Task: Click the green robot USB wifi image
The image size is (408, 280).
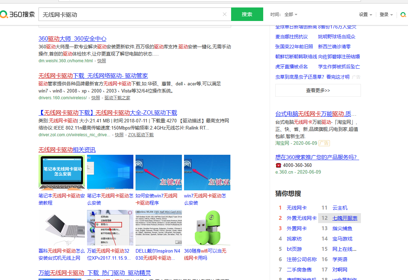Action: 207,228
